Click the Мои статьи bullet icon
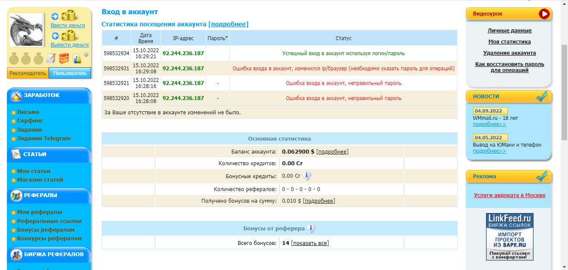Screen dimensions: 568x270 pos(14,172)
